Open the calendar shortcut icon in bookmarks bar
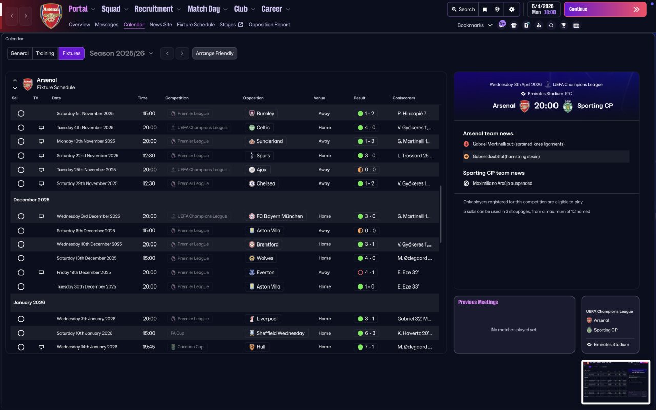Screen dimensions: 656x410 [576, 25]
